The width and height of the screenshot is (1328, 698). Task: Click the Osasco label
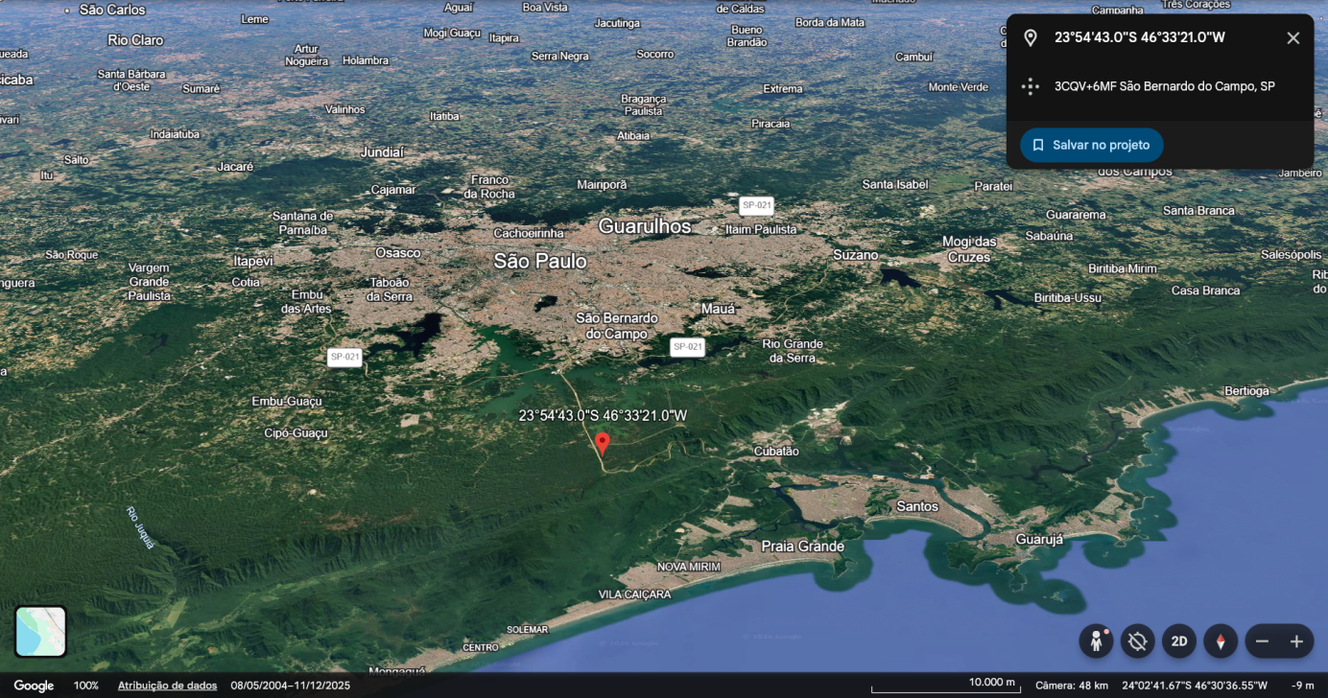pos(398,252)
